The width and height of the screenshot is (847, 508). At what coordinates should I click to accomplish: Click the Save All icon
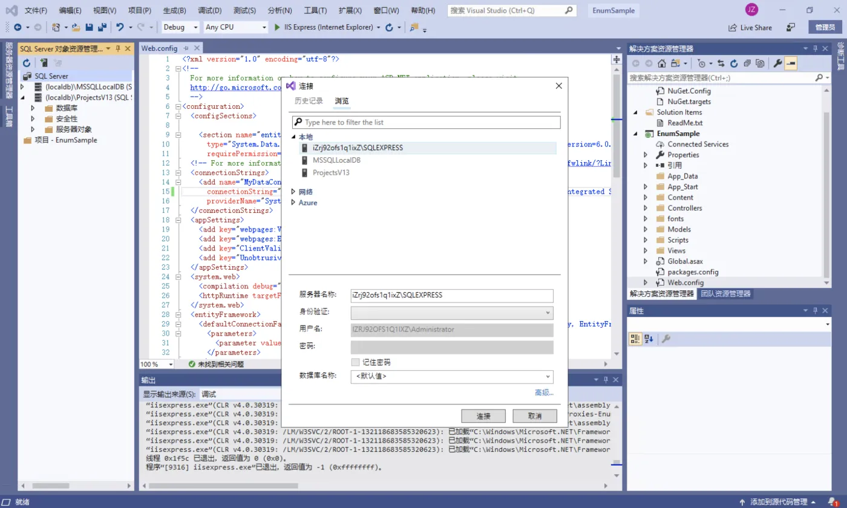102,27
